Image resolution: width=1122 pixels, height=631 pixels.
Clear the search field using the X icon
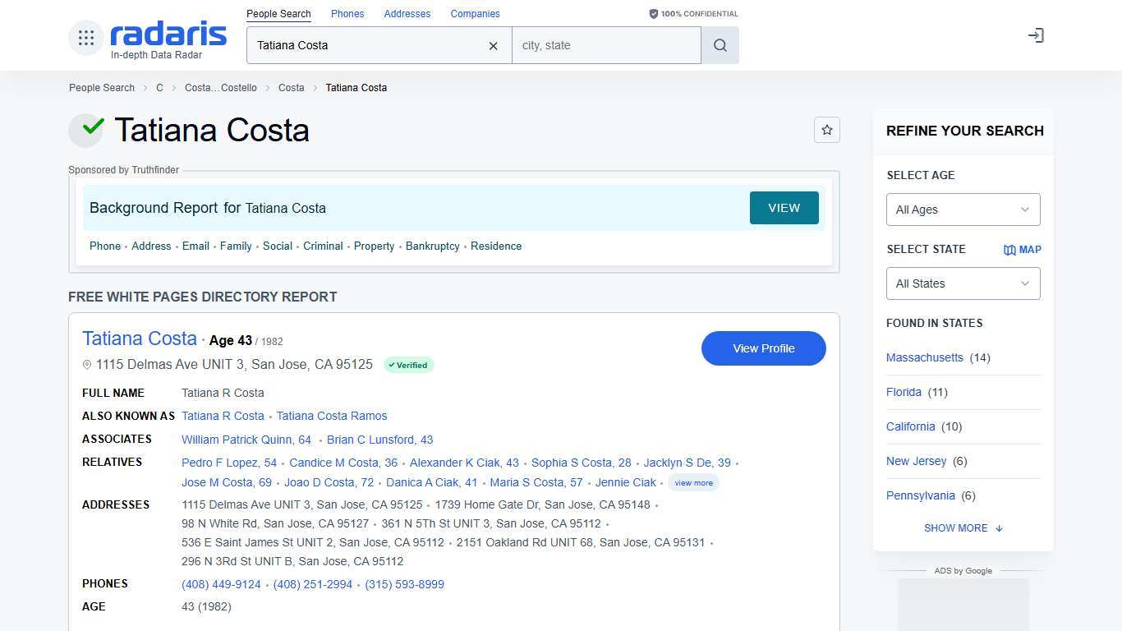493,46
